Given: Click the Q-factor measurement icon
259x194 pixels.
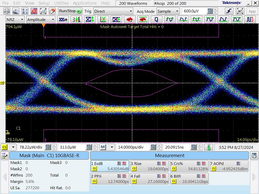Looking at the screenshot, I should 156,20.
